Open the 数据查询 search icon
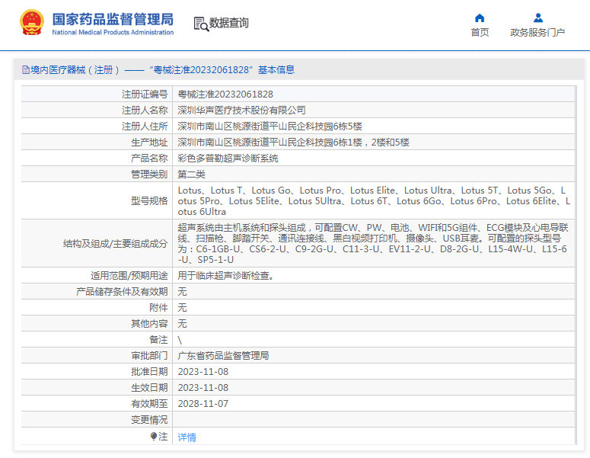This screenshot has width=590, height=458. [201, 24]
